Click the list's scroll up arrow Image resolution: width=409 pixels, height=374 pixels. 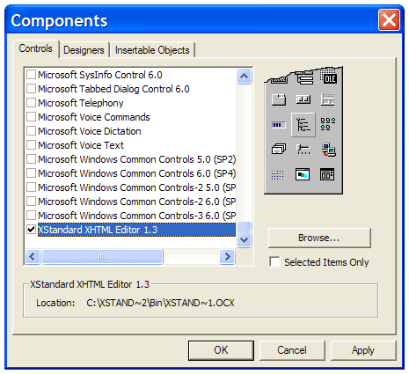pyautogui.click(x=244, y=77)
